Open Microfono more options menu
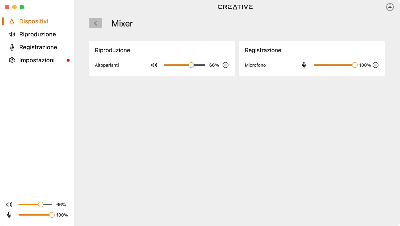400x226 pixels. click(x=375, y=65)
